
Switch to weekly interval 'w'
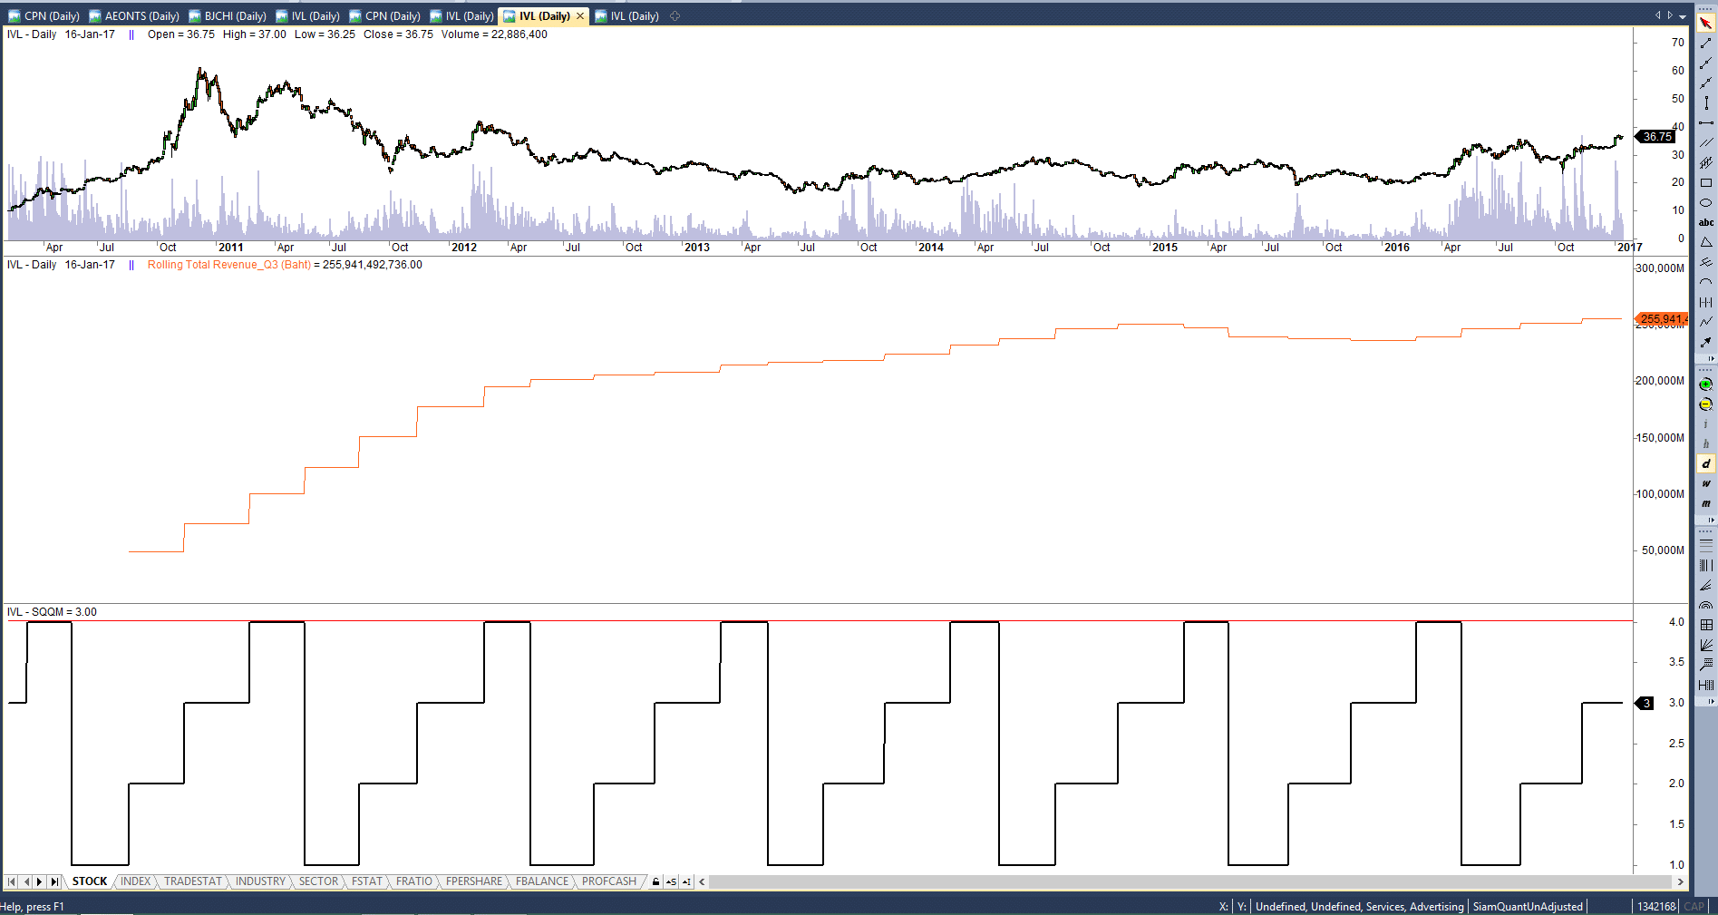[1705, 483]
